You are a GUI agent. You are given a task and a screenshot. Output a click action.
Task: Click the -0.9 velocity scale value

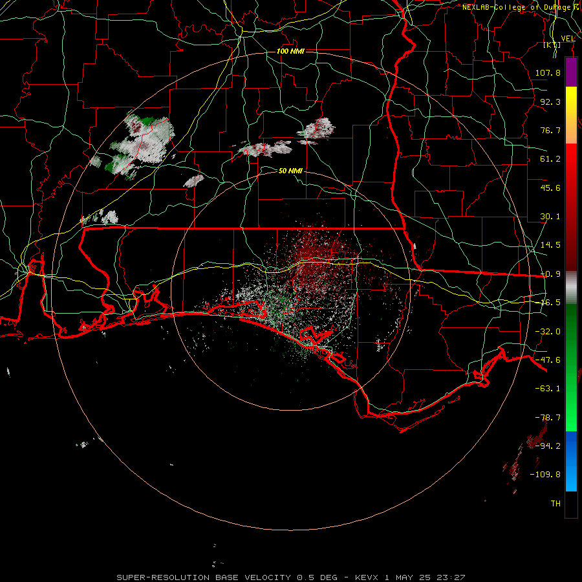click(550, 274)
